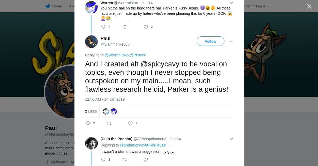Reply to Paul's main tweet
Image resolution: width=318 pixels, height=166 pixels.
(x=88, y=123)
